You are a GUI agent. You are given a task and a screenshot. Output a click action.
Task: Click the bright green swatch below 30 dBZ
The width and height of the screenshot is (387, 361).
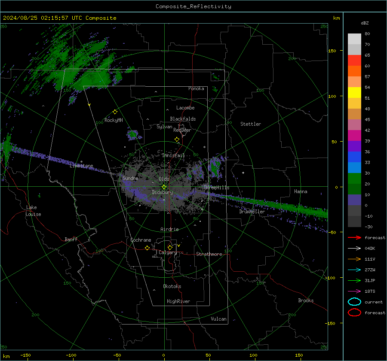click(x=354, y=178)
